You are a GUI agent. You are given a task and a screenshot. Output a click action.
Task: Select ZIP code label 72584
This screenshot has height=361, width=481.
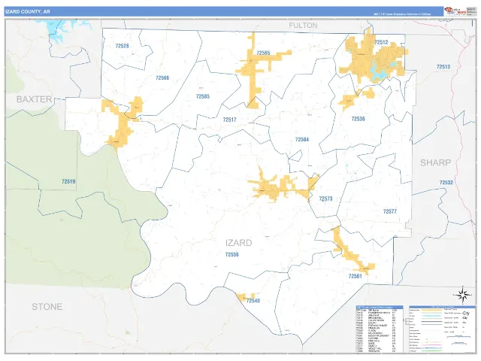pyautogui.click(x=302, y=140)
